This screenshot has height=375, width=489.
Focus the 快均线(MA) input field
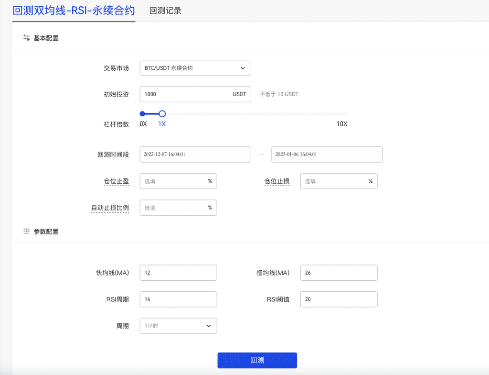[x=178, y=273]
